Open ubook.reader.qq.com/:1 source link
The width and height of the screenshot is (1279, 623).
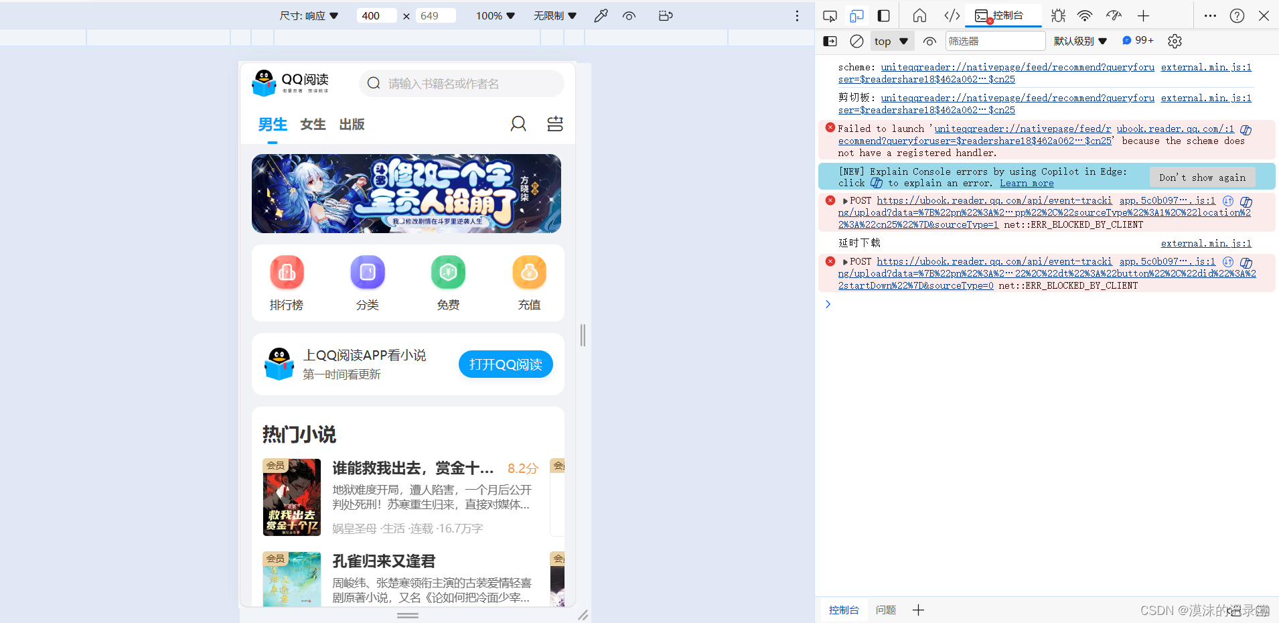(x=1175, y=129)
